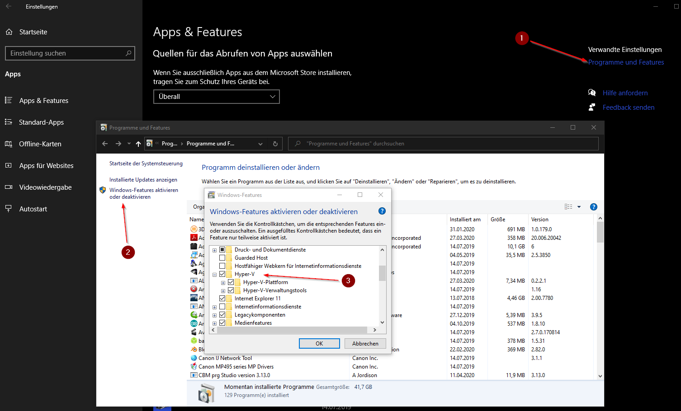This screenshot has height=411, width=681.
Task: Enable Hostfähiger Webkern checkbox
Action: [222, 266]
